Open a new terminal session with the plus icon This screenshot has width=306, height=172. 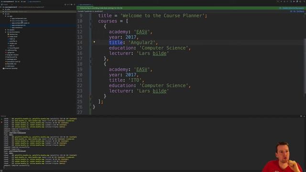point(2,119)
